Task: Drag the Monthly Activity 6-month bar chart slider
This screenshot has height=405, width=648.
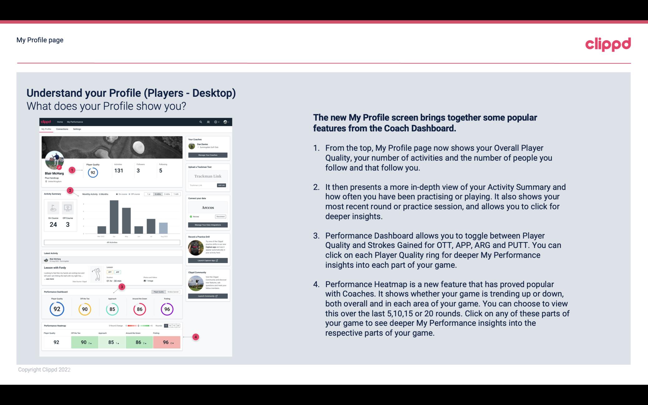Action: (159, 195)
